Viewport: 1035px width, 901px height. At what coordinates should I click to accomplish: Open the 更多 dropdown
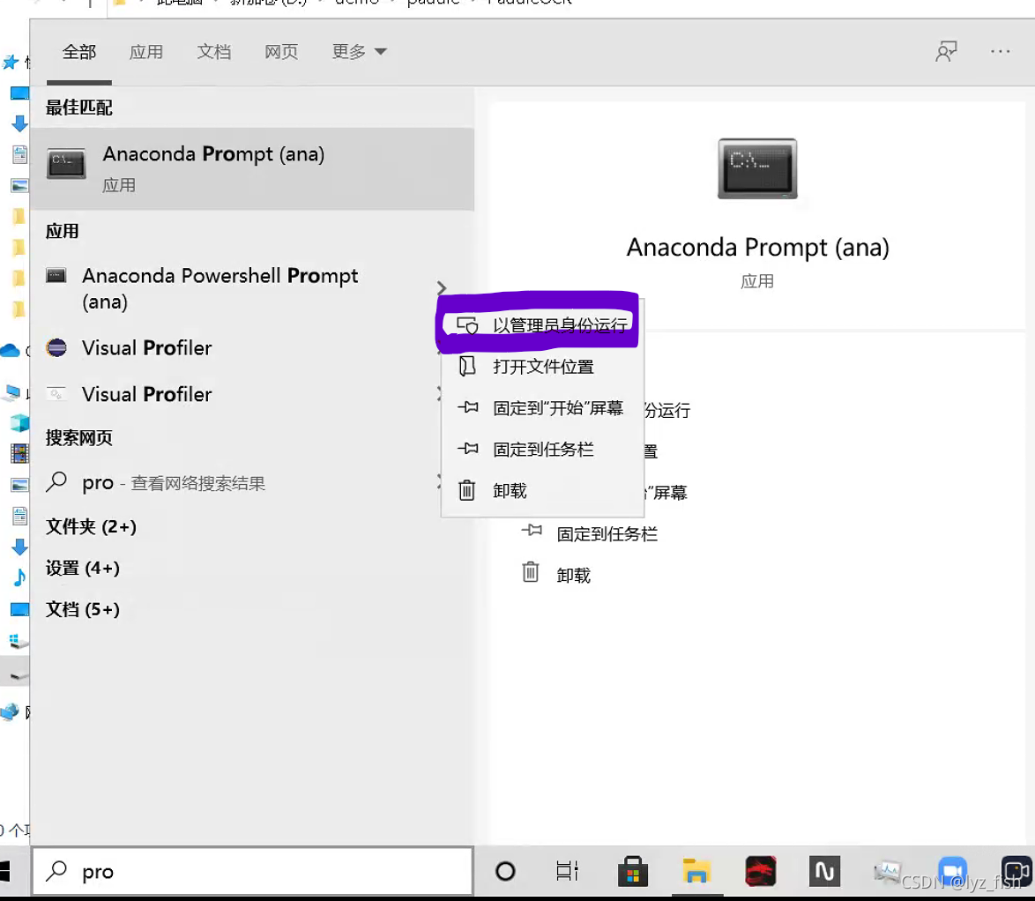[x=359, y=52]
